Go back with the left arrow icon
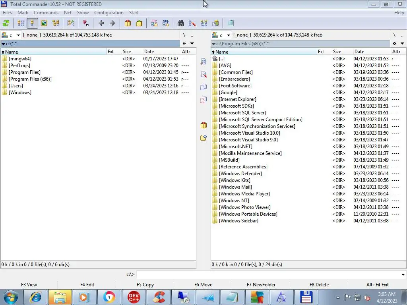 pyautogui.click(x=101, y=23)
